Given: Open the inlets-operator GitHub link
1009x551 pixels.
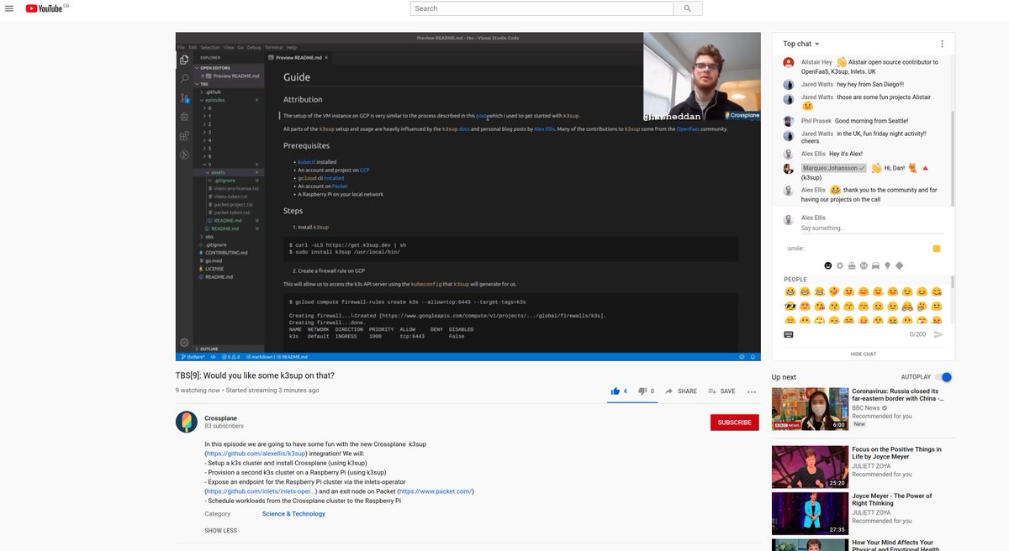Looking at the screenshot, I should (261, 491).
